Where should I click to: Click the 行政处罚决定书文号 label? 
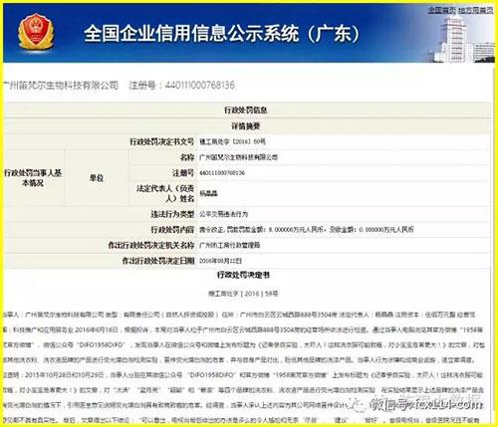[161, 141]
